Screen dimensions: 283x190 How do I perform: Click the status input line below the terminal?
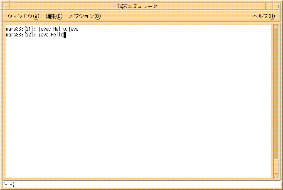pyautogui.click(x=141, y=184)
